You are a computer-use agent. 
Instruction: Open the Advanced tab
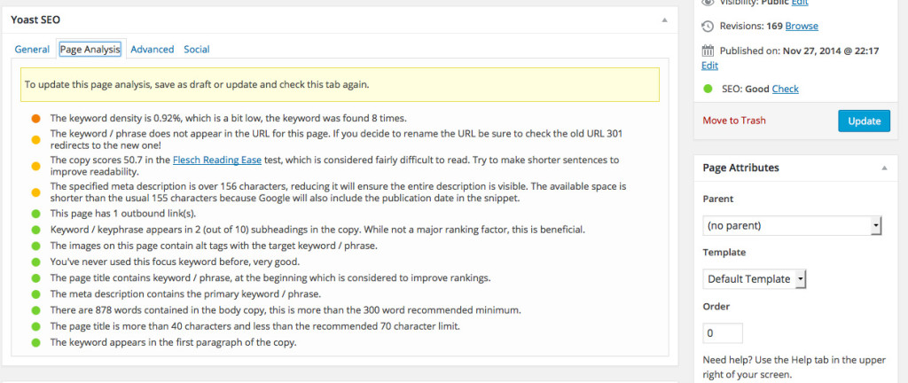pos(153,50)
